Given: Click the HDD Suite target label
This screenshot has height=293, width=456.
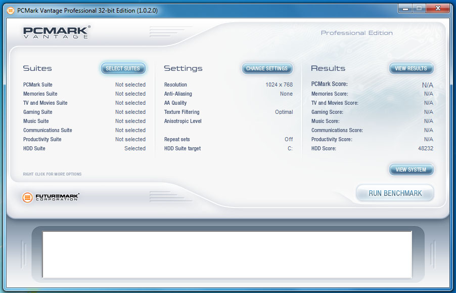Looking at the screenshot, I should click(x=183, y=148).
